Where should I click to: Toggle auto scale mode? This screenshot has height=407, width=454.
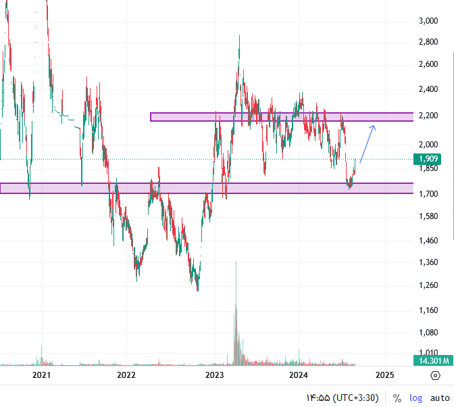click(x=440, y=398)
